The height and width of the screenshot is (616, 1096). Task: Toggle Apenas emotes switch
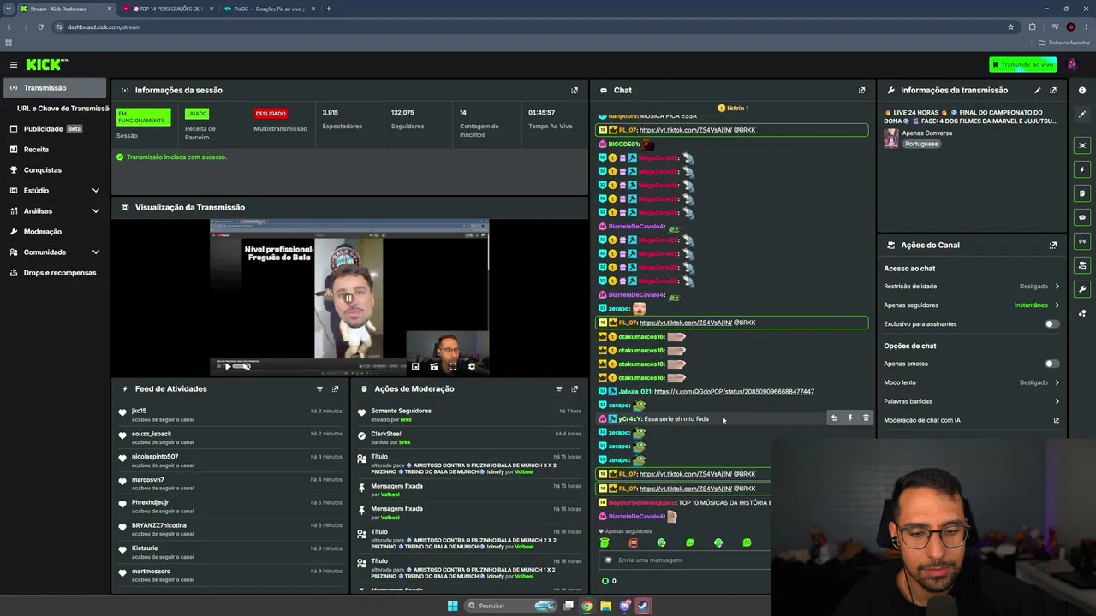[x=1052, y=364]
